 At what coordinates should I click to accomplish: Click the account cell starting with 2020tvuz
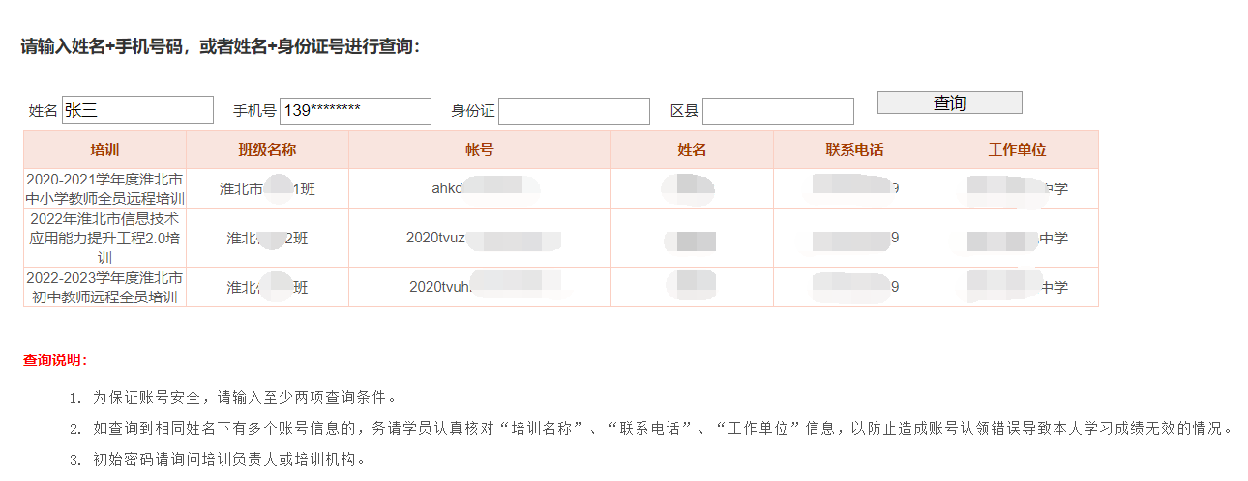(x=480, y=238)
